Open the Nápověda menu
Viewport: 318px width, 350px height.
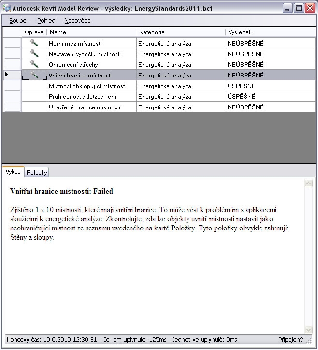click(x=77, y=21)
